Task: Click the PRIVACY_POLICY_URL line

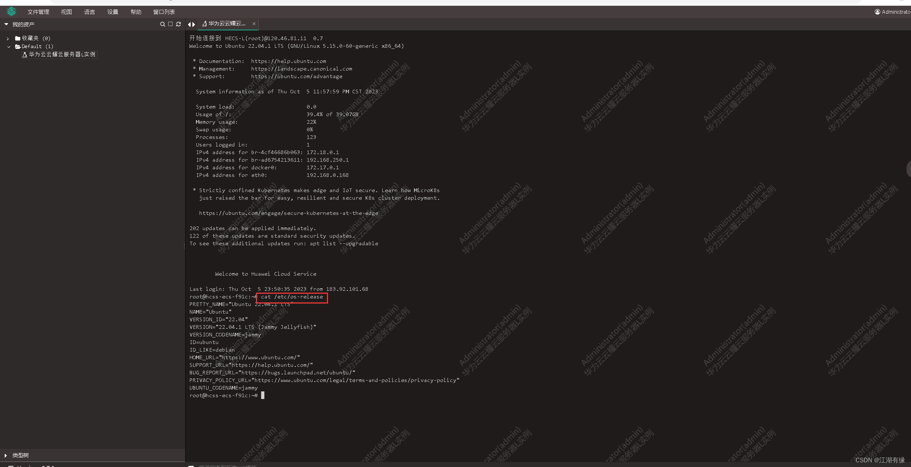Action: (x=324, y=380)
